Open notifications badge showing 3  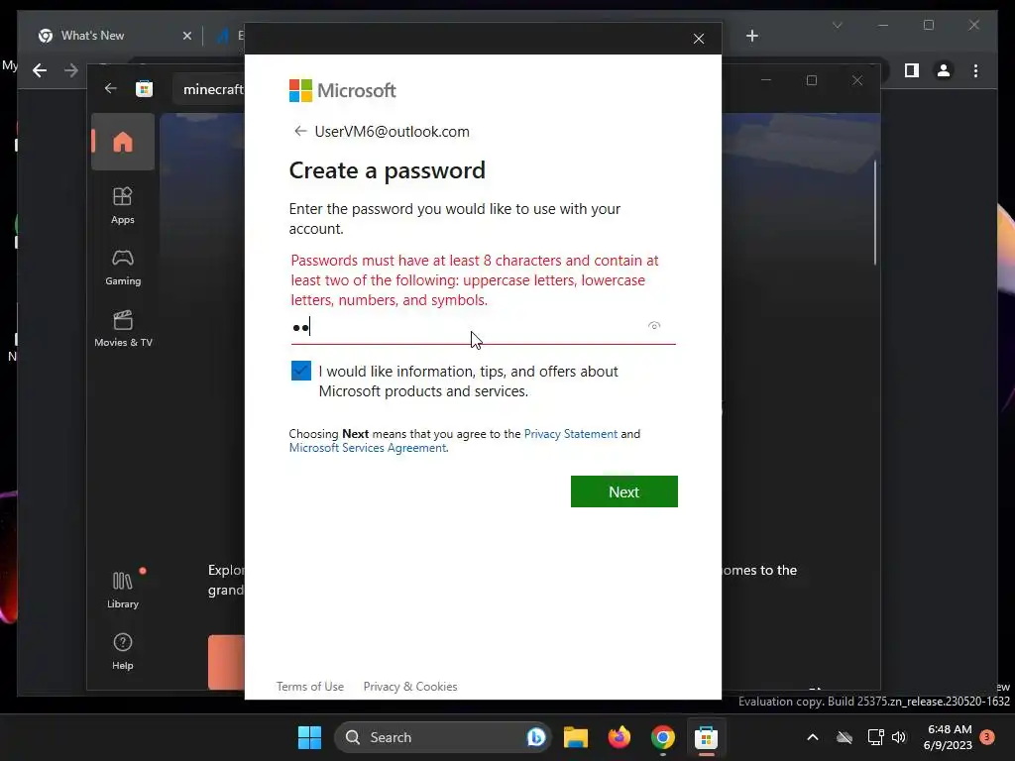coord(986,737)
